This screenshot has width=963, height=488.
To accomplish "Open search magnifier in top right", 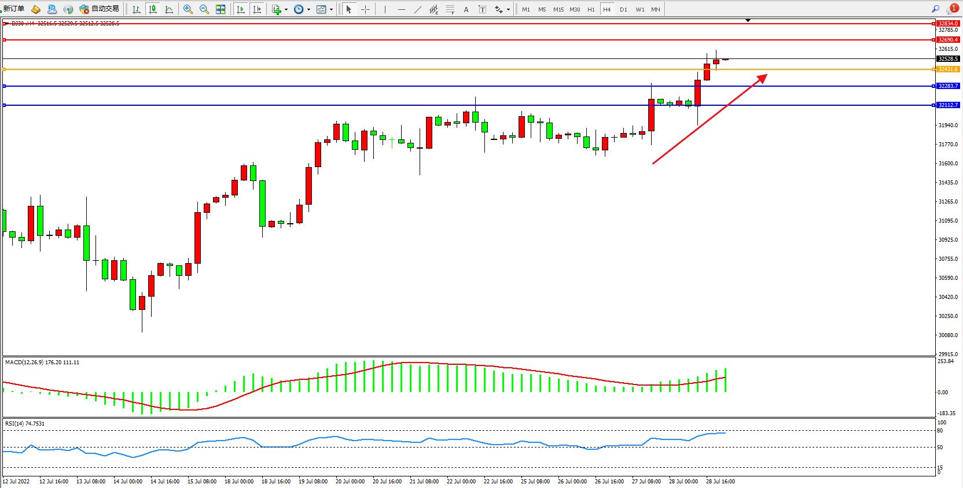I will 935,9.
